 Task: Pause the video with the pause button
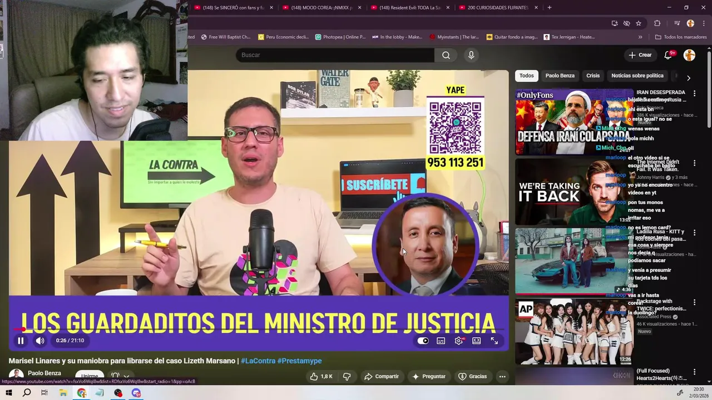pos(21,341)
